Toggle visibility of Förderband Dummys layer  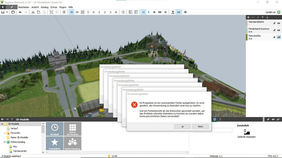coord(279,30)
